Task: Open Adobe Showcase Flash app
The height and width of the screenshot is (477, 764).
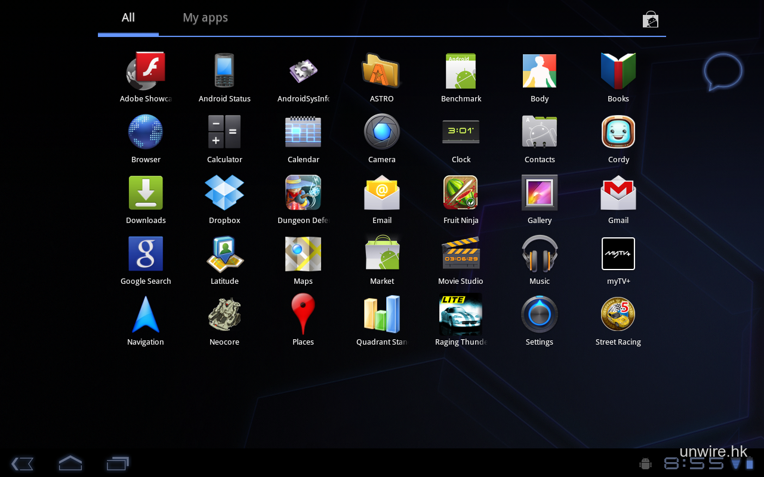Action: click(x=146, y=72)
